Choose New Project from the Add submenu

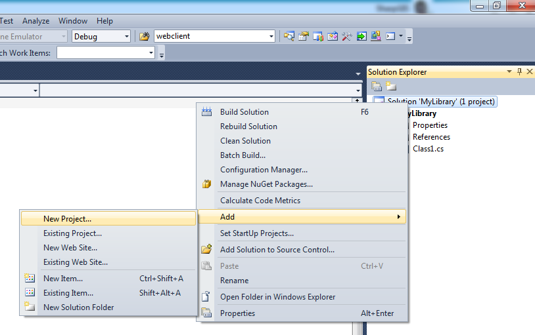click(x=108, y=219)
